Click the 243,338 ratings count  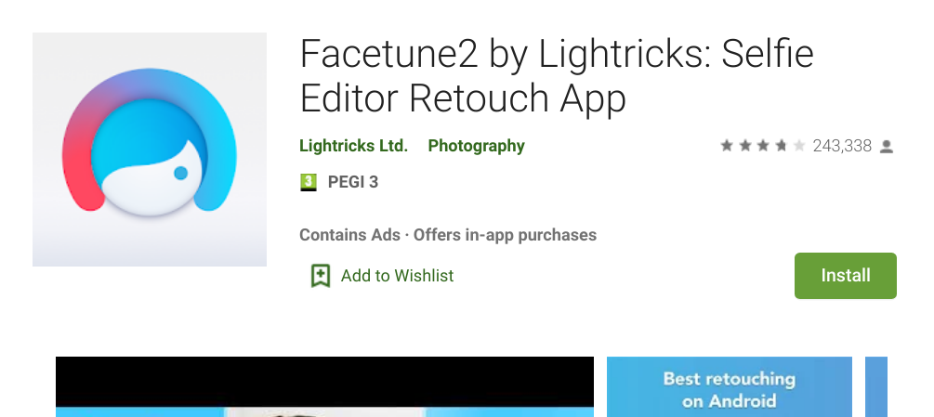point(842,146)
